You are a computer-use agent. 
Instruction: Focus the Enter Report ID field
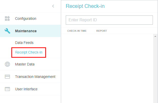[x=109, y=20]
